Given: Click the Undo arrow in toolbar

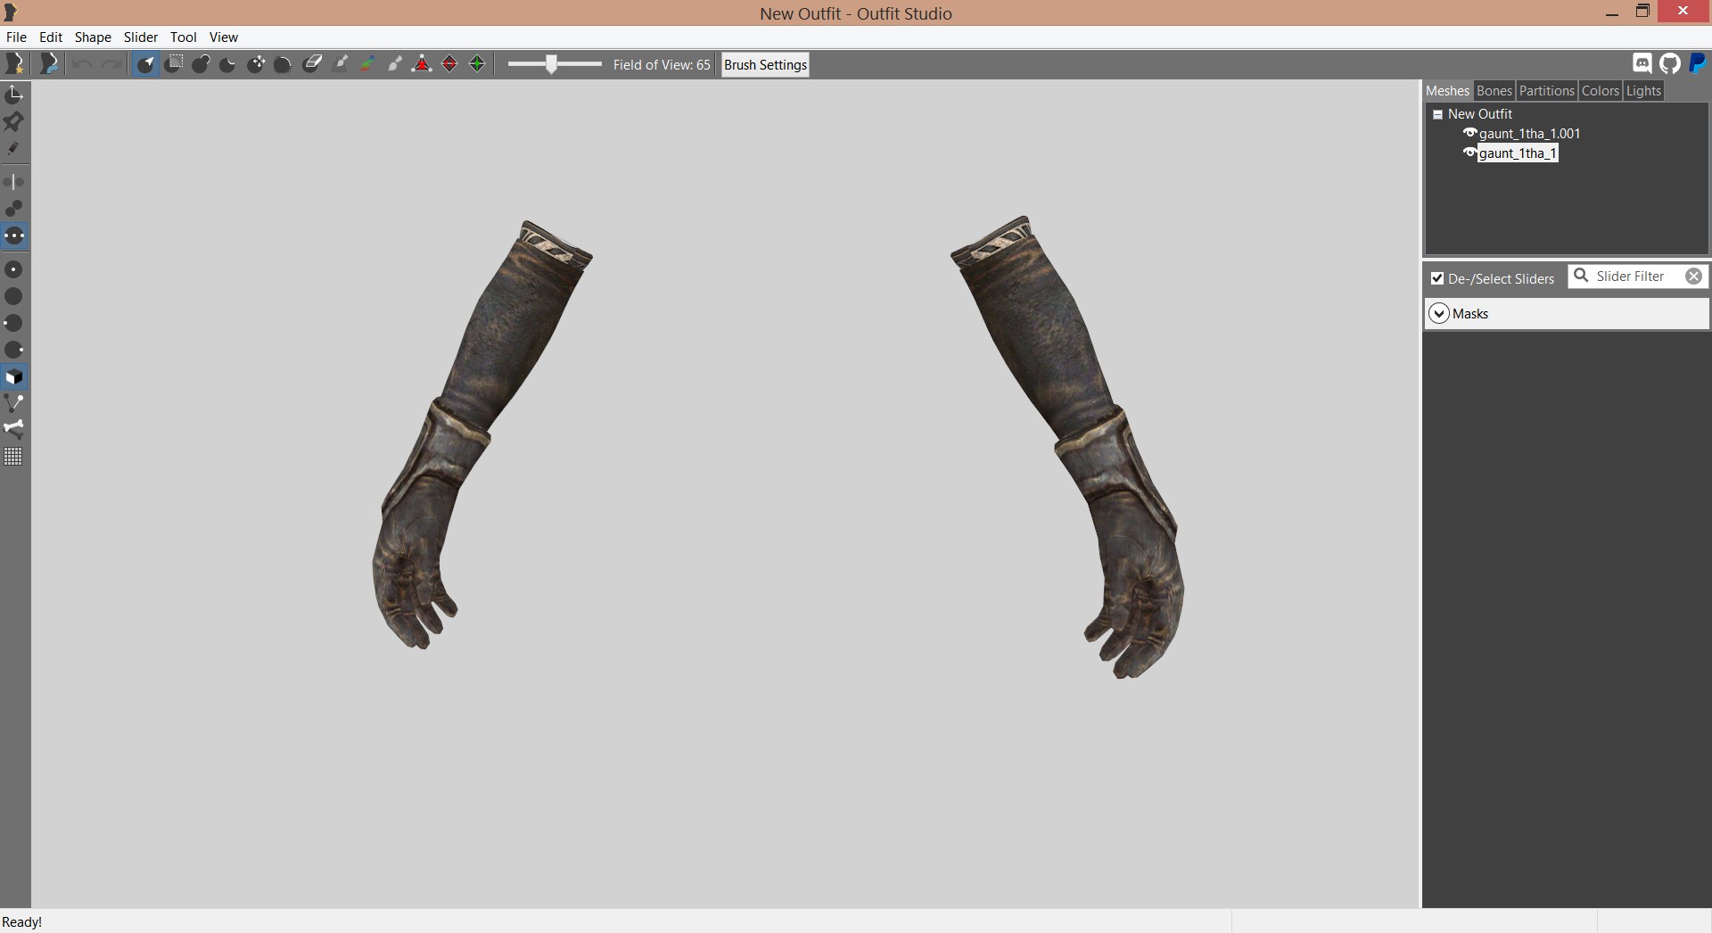Looking at the screenshot, I should [82, 64].
